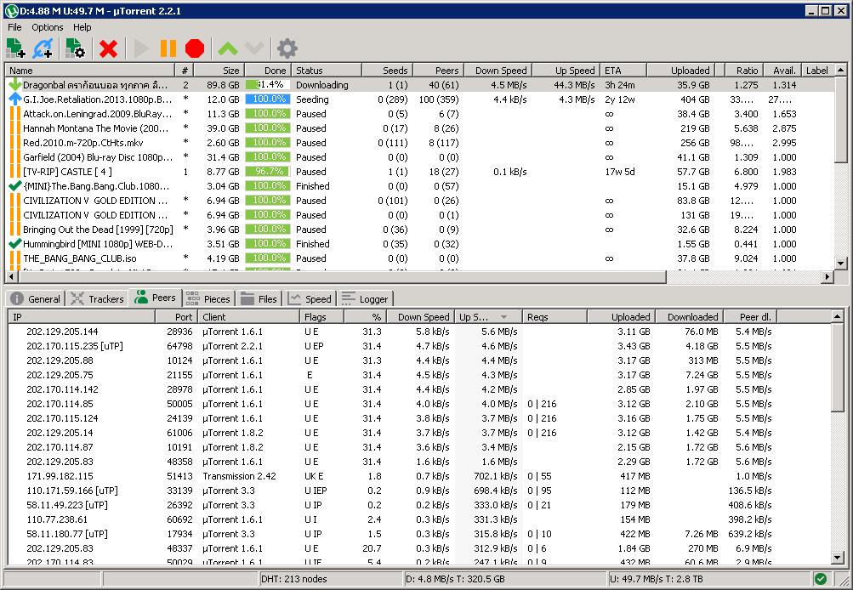The width and height of the screenshot is (853, 590).
Task: Sort peers by IP column header
Action: point(82,316)
